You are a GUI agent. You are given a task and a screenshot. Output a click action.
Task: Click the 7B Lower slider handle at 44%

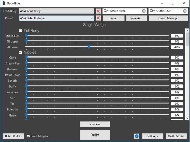pyautogui.click(x=89, y=47)
